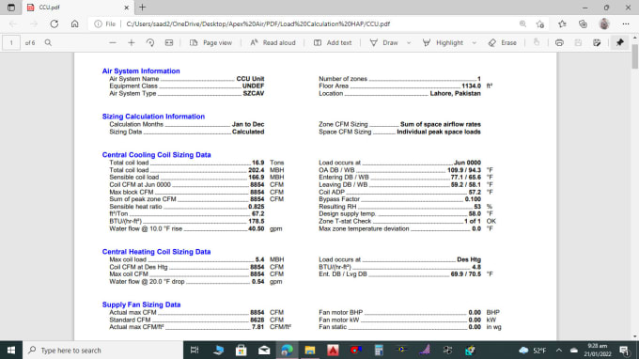Zoom in using the plus icon
639x359 pixels.
[132, 43]
